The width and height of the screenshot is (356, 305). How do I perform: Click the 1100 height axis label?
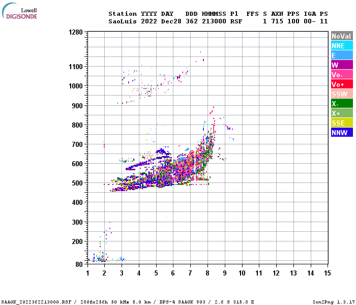pos(76,67)
